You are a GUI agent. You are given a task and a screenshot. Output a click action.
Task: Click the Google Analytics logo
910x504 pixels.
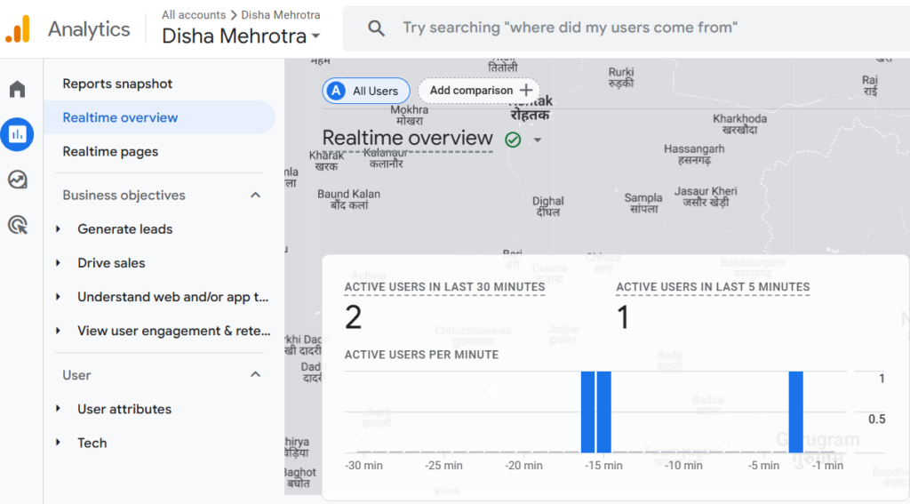pyautogui.click(x=18, y=28)
